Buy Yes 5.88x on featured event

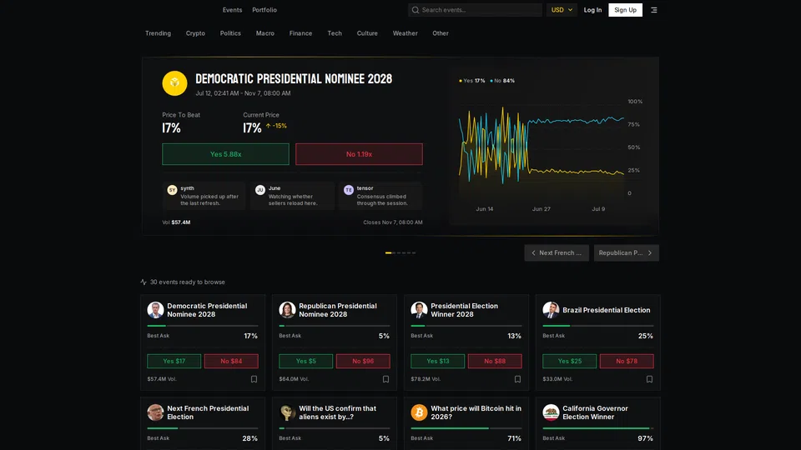click(225, 154)
